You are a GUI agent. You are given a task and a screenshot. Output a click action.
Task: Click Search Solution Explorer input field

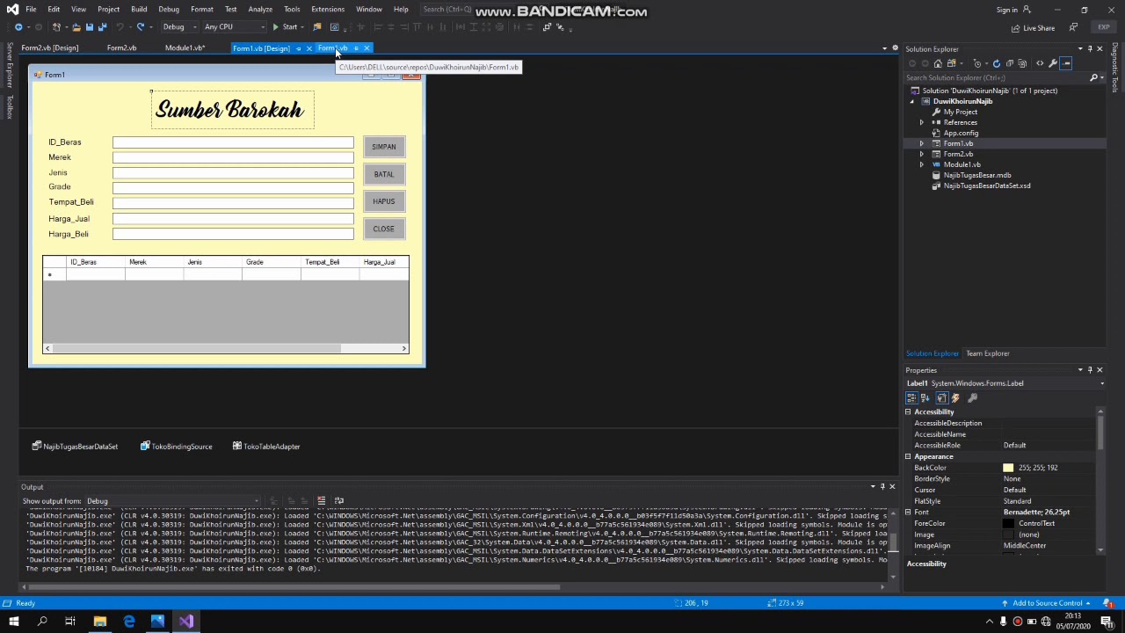point(996,77)
